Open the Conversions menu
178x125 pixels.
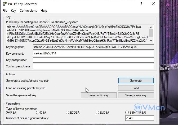click(28, 11)
